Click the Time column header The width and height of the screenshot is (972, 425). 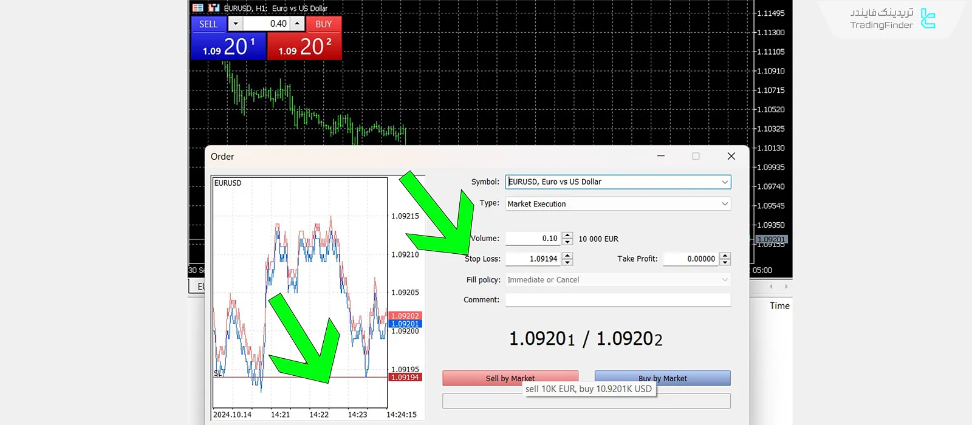click(779, 306)
